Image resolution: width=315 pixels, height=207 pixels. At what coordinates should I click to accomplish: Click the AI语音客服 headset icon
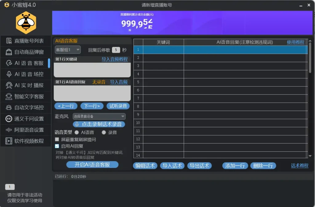(x=9, y=63)
